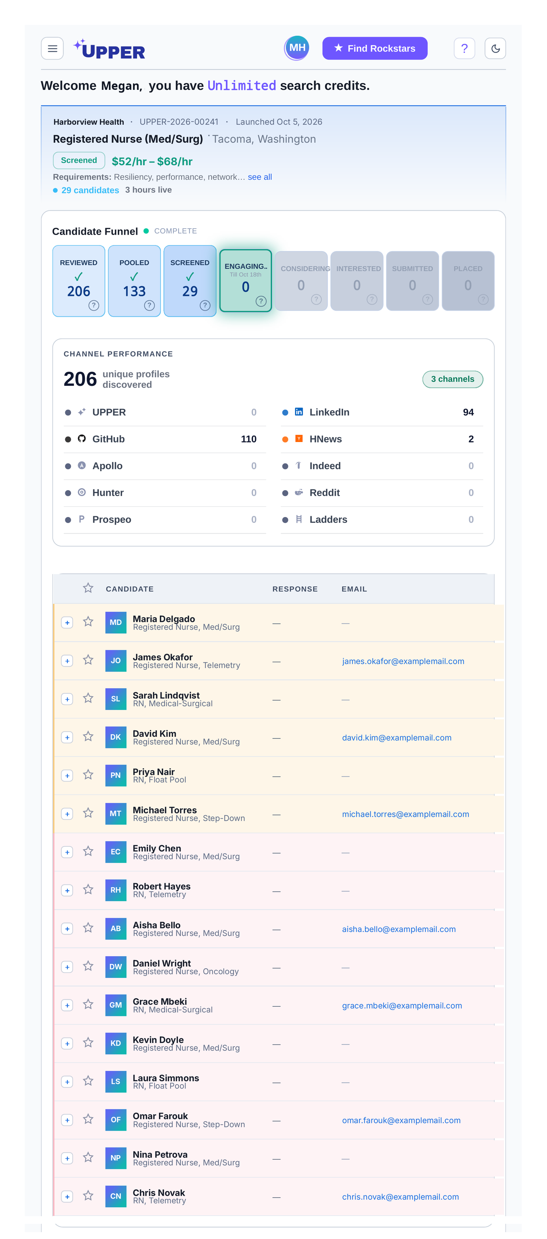Expand David Kim's candidate row
The height and width of the screenshot is (1239, 547).
67,738
